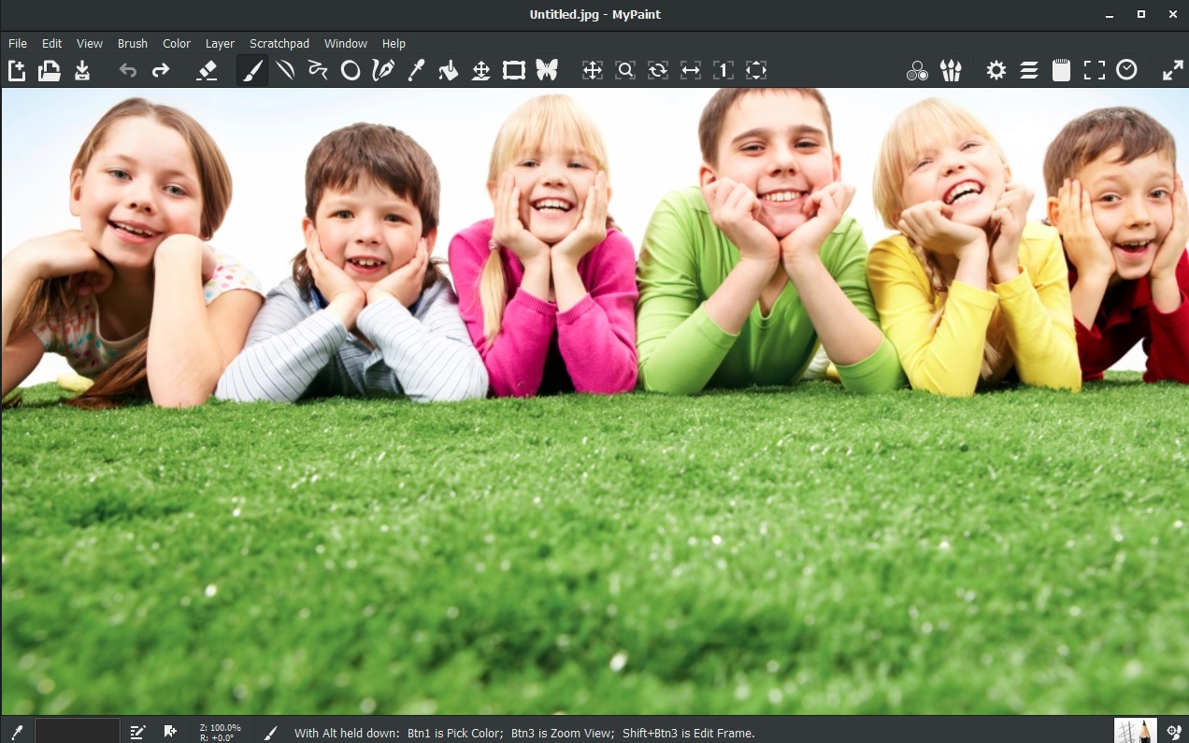Open the edit history clock icon
The width and height of the screenshot is (1189, 743).
coord(1126,70)
